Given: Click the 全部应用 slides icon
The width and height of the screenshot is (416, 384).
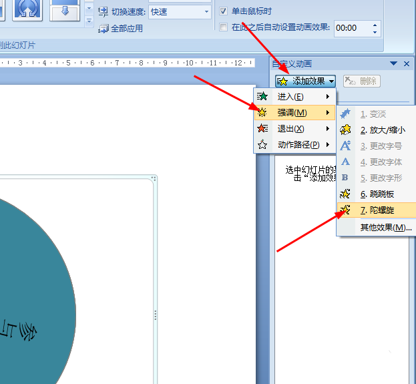Looking at the screenshot, I should [103, 29].
